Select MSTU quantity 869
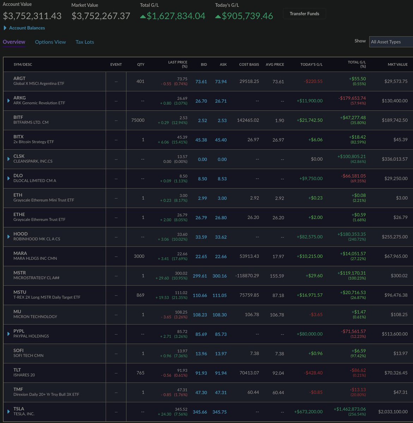Image resolution: width=413 pixels, height=423 pixels. pos(140,295)
